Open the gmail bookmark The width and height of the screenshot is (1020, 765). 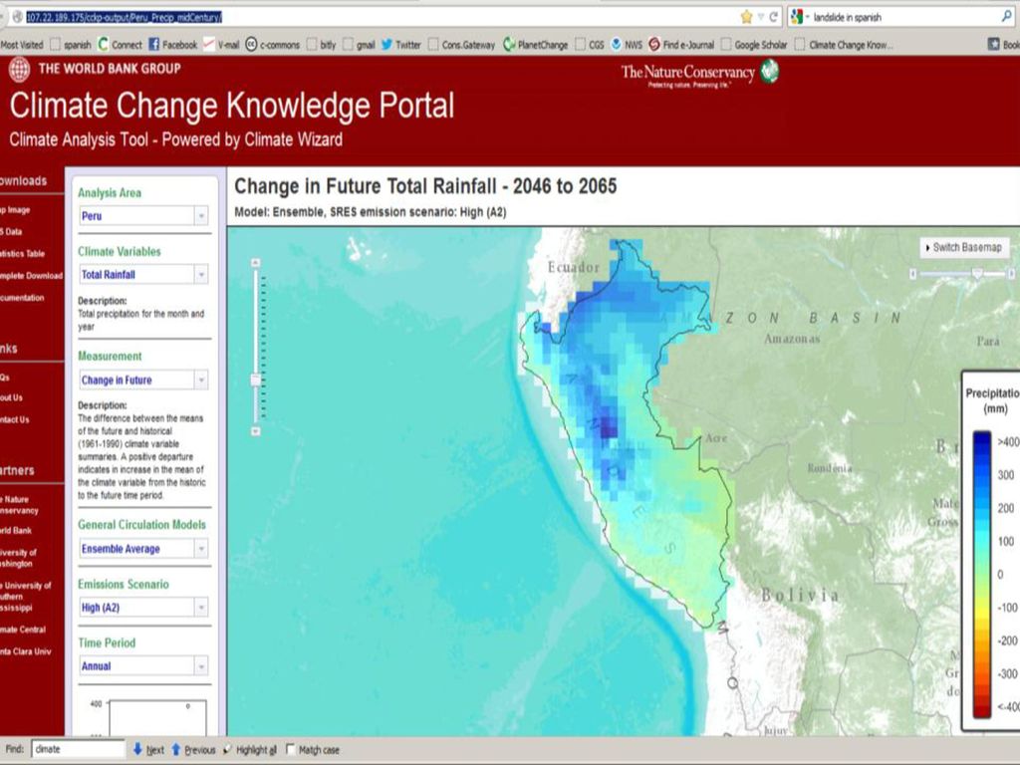pyautogui.click(x=359, y=44)
